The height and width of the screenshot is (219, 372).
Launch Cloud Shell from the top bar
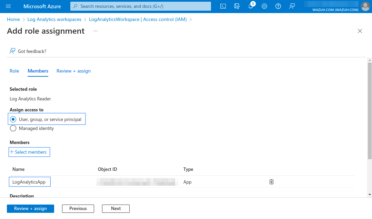pos(223,7)
